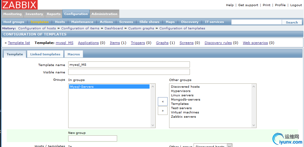Click the Template name input field
Screen dimensions: 304x147
pyautogui.click(x=129, y=65)
